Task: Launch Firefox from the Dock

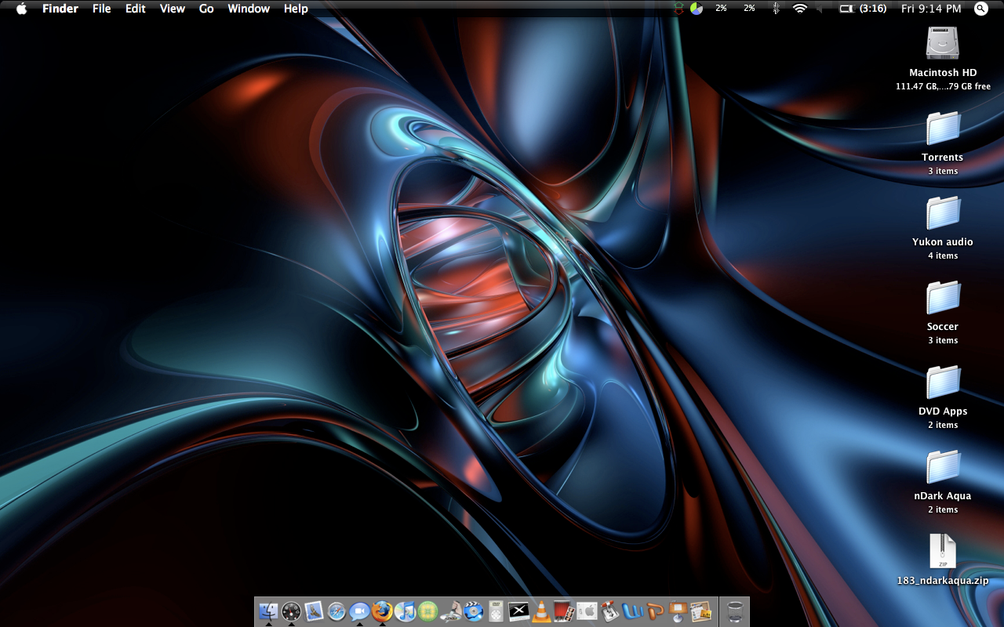Action: coord(382,611)
